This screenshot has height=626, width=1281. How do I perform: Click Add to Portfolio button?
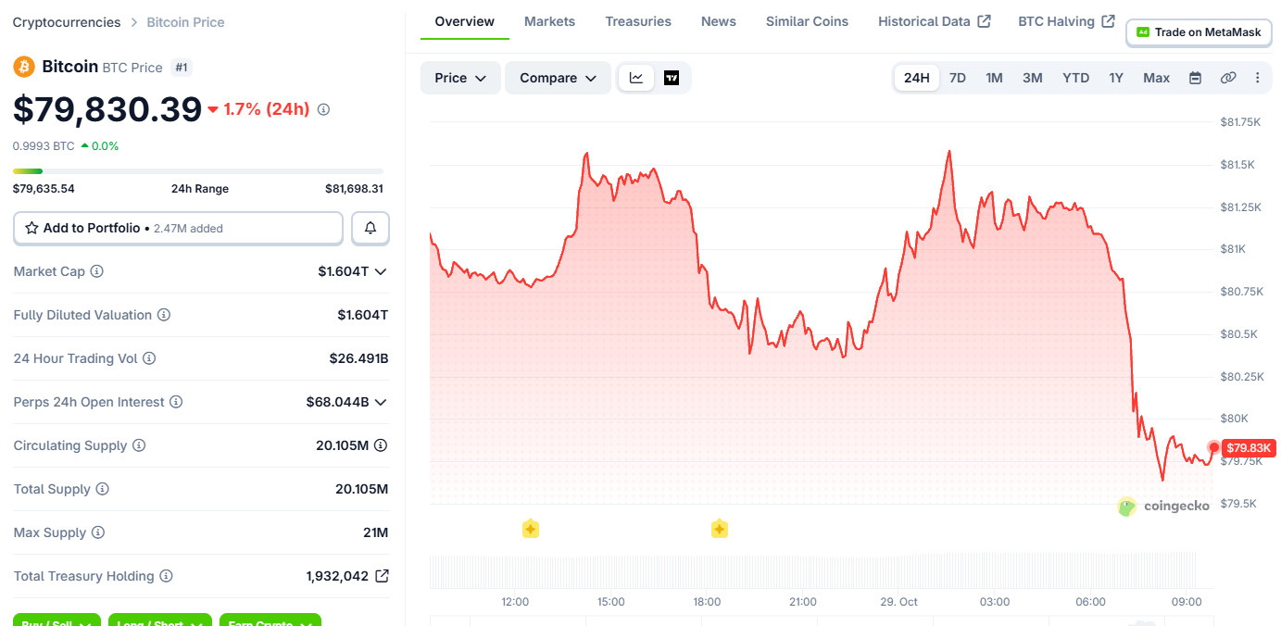pyautogui.click(x=178, y=228)
